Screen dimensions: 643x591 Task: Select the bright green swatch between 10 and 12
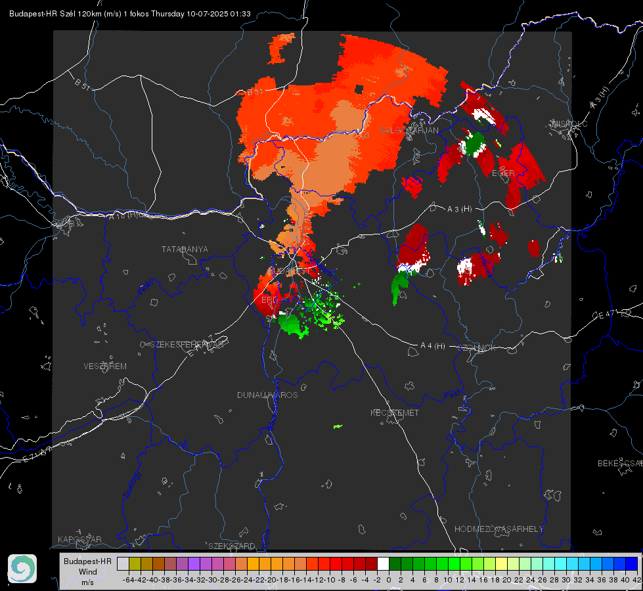pyautogui.click(x=454, y=564)
